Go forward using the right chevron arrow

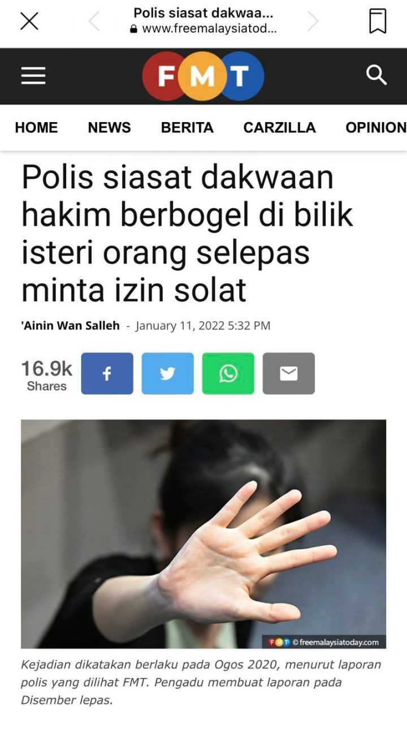point(313,21)
